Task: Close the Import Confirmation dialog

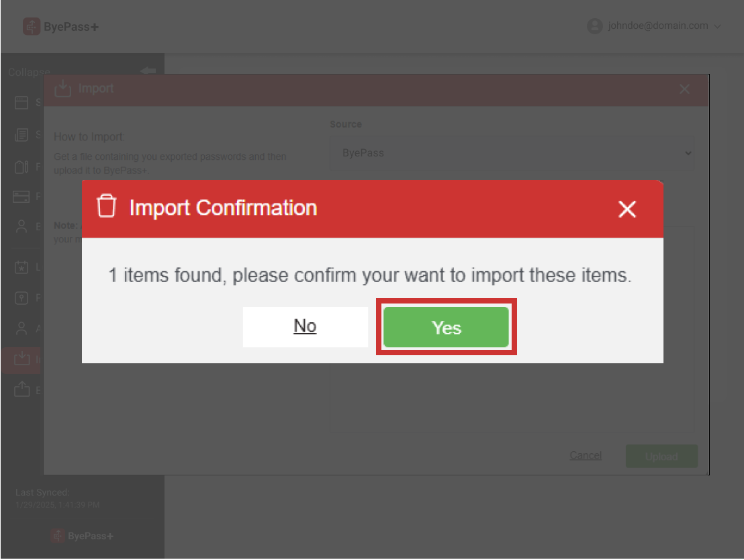Action: (626, 209)
